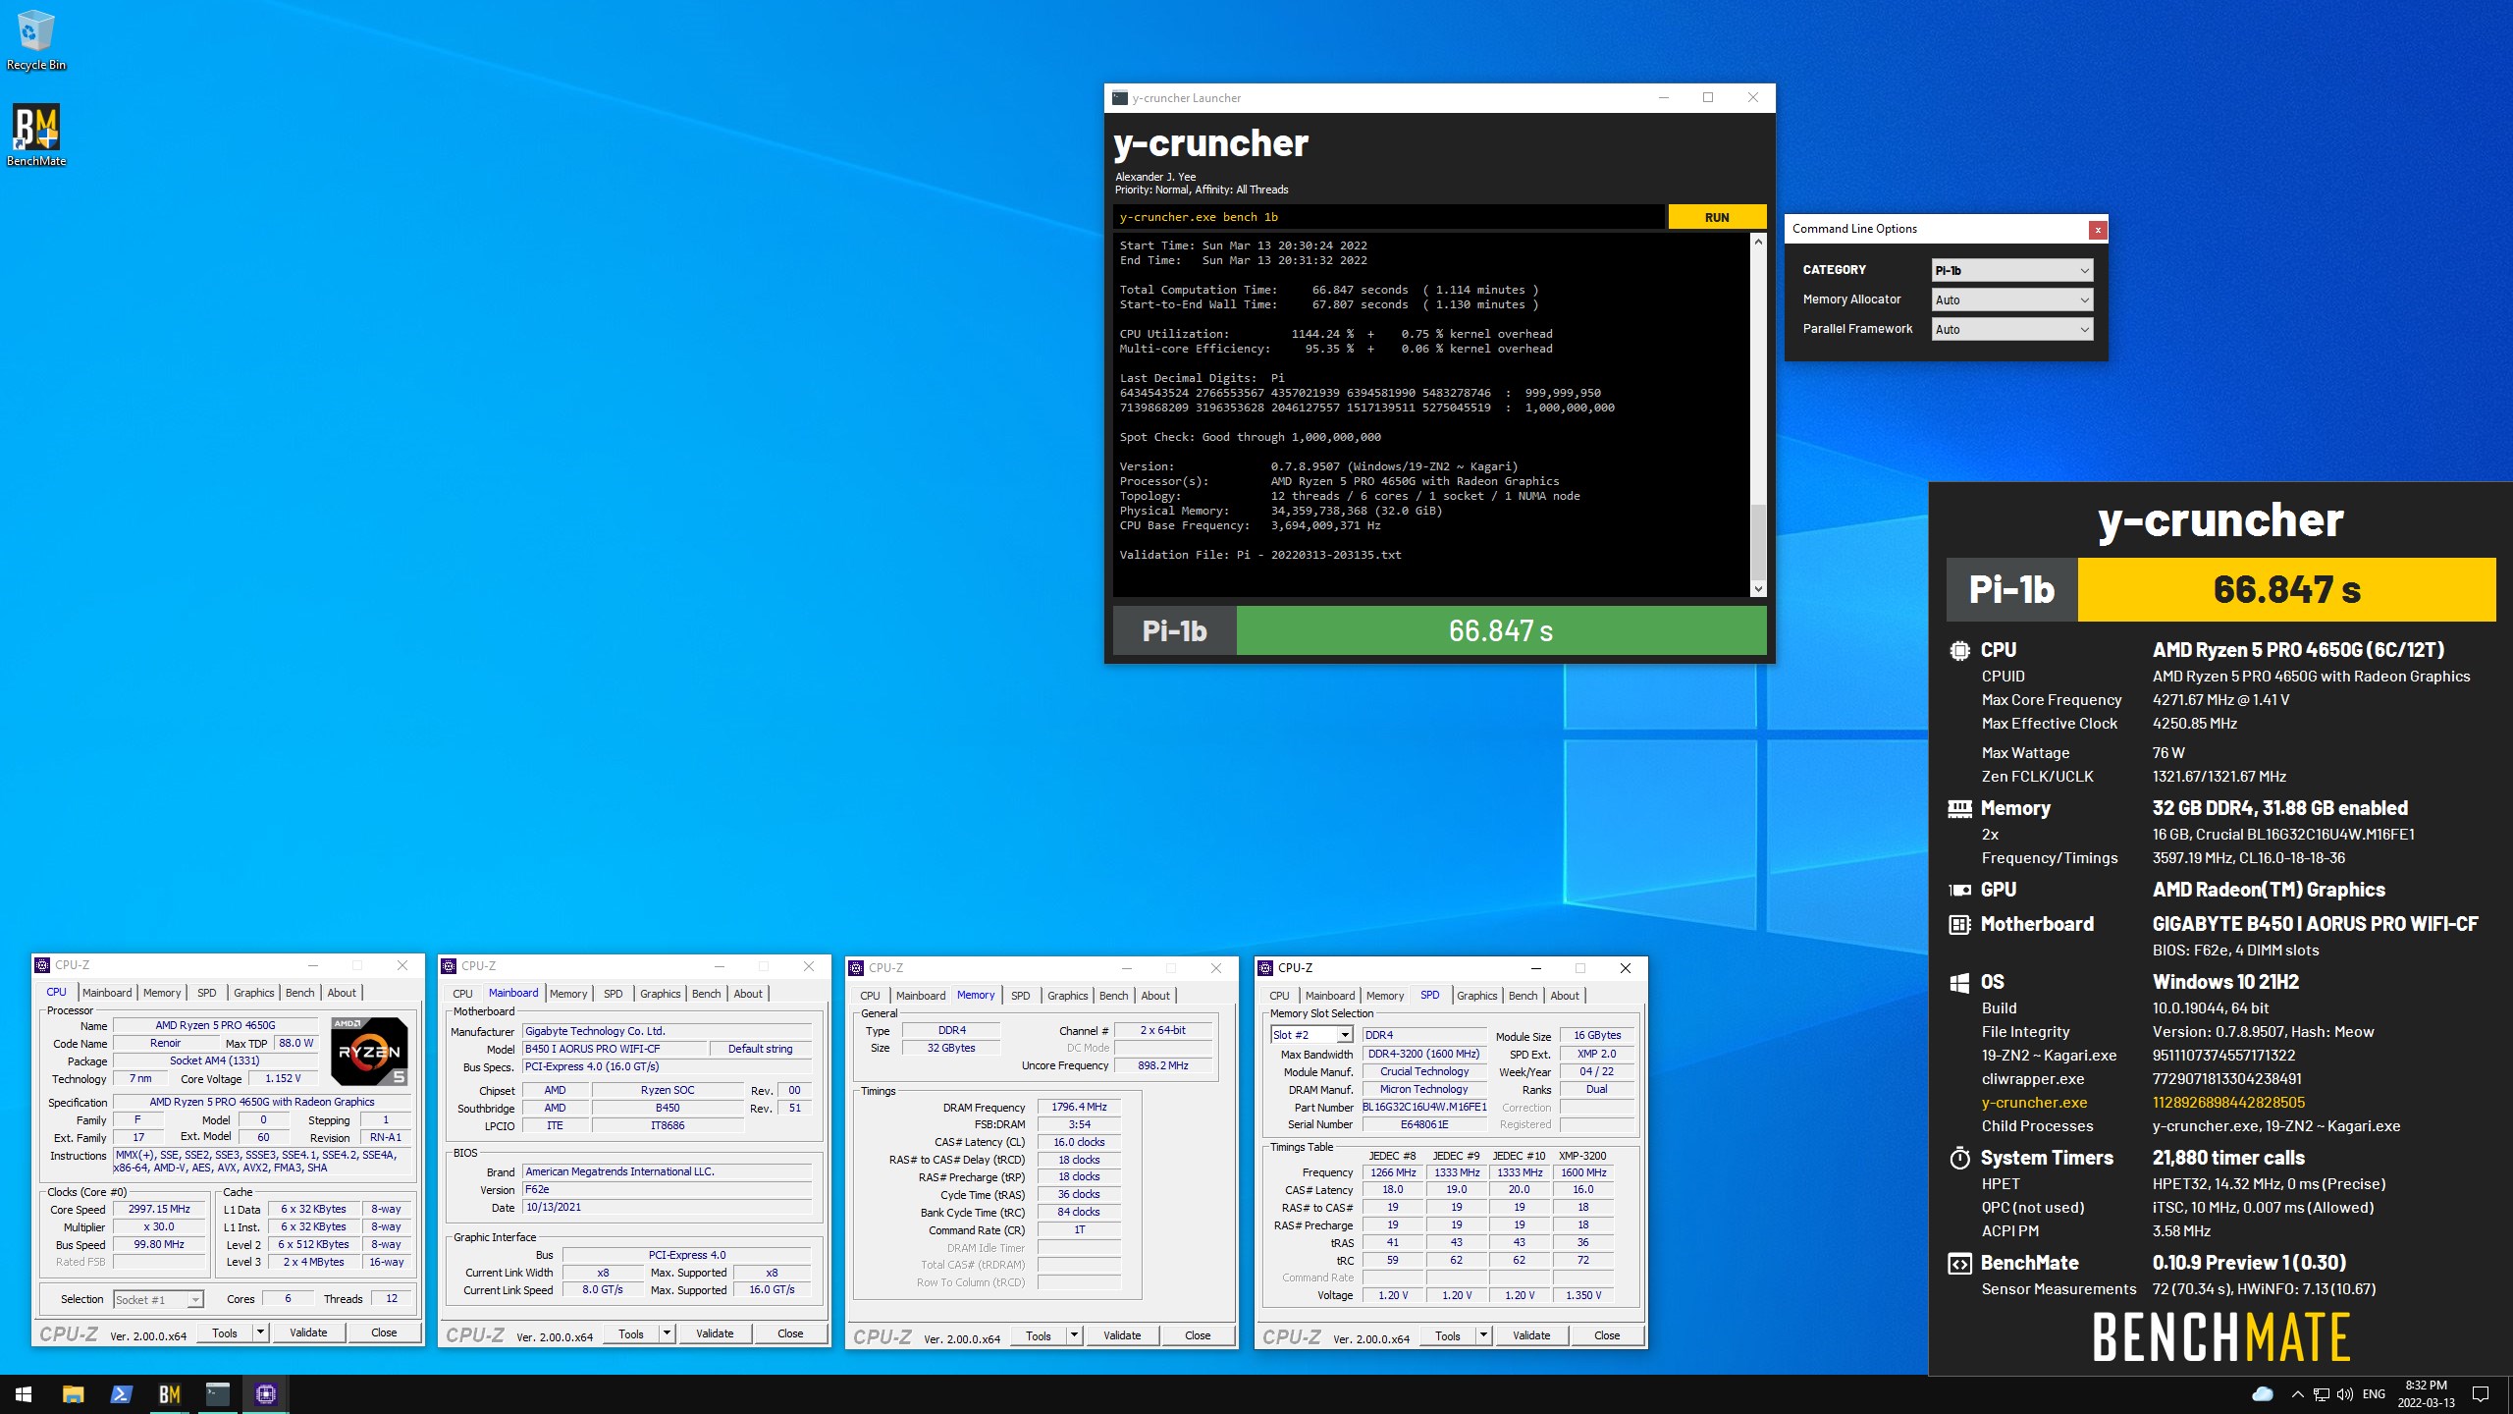
Task: Expand Tools arrow in first CPU-Z window
Action: pos(261,1332)
